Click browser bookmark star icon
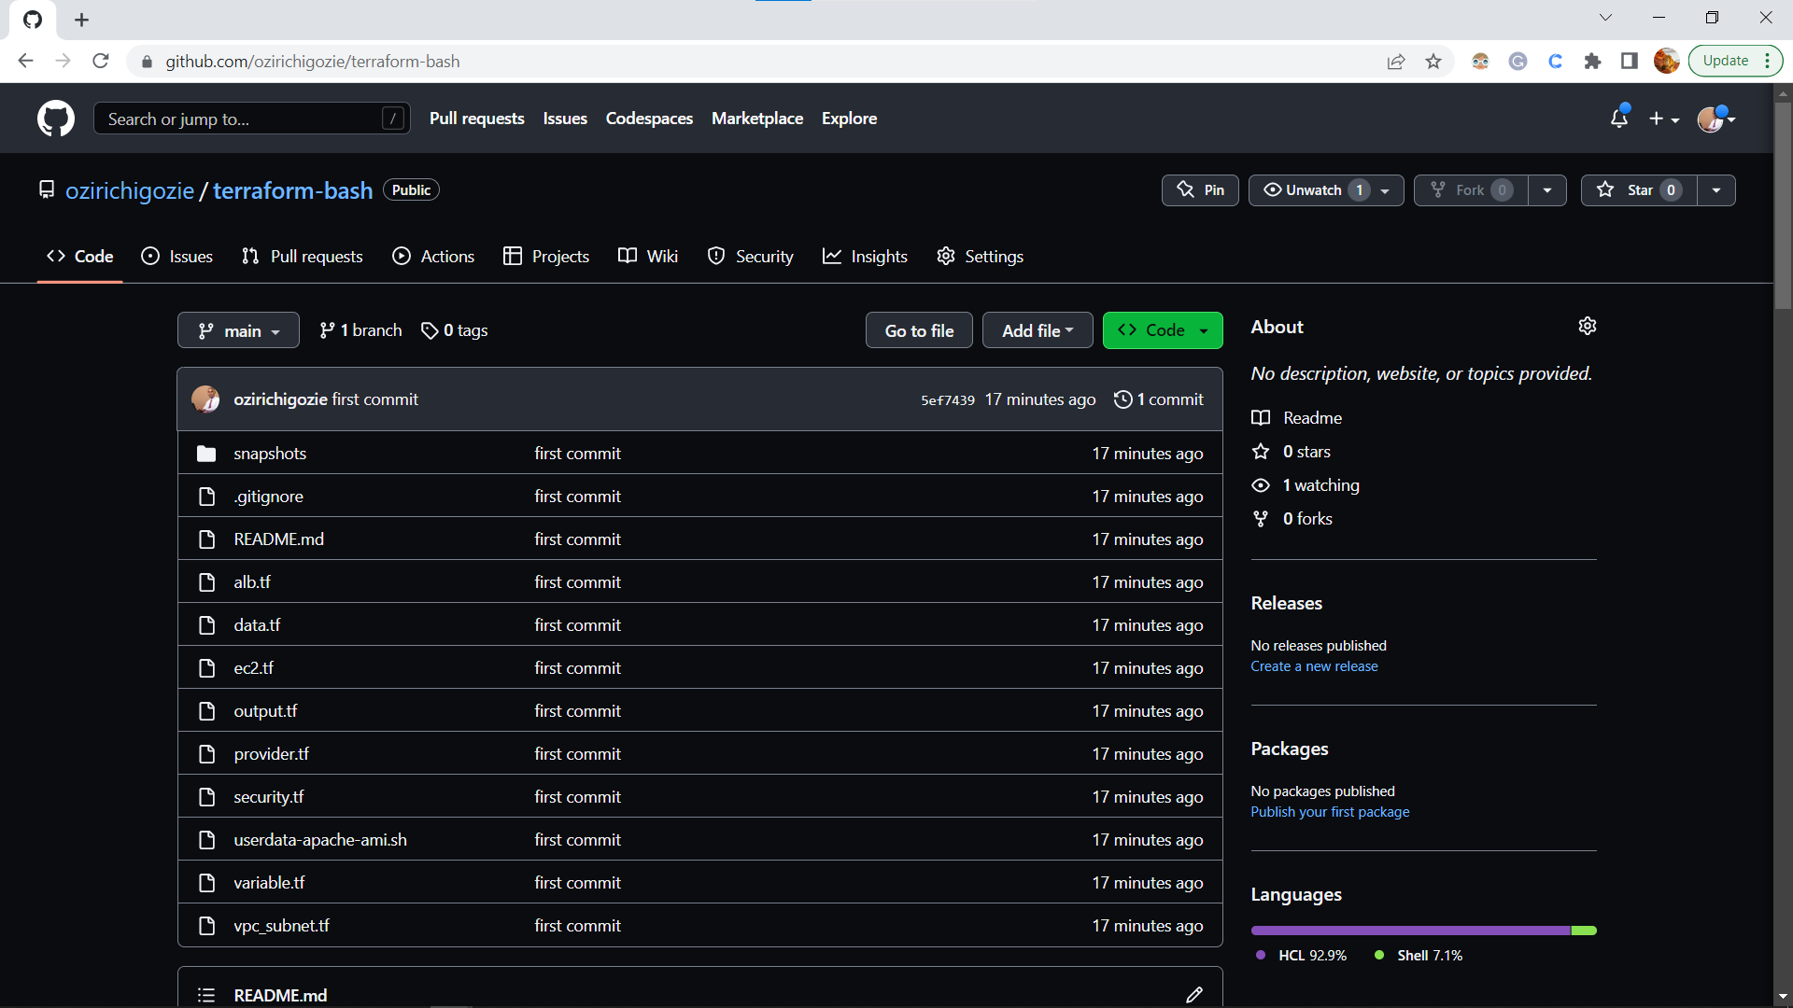This screenshot has width=1793, height=1008. (1433, 62)
